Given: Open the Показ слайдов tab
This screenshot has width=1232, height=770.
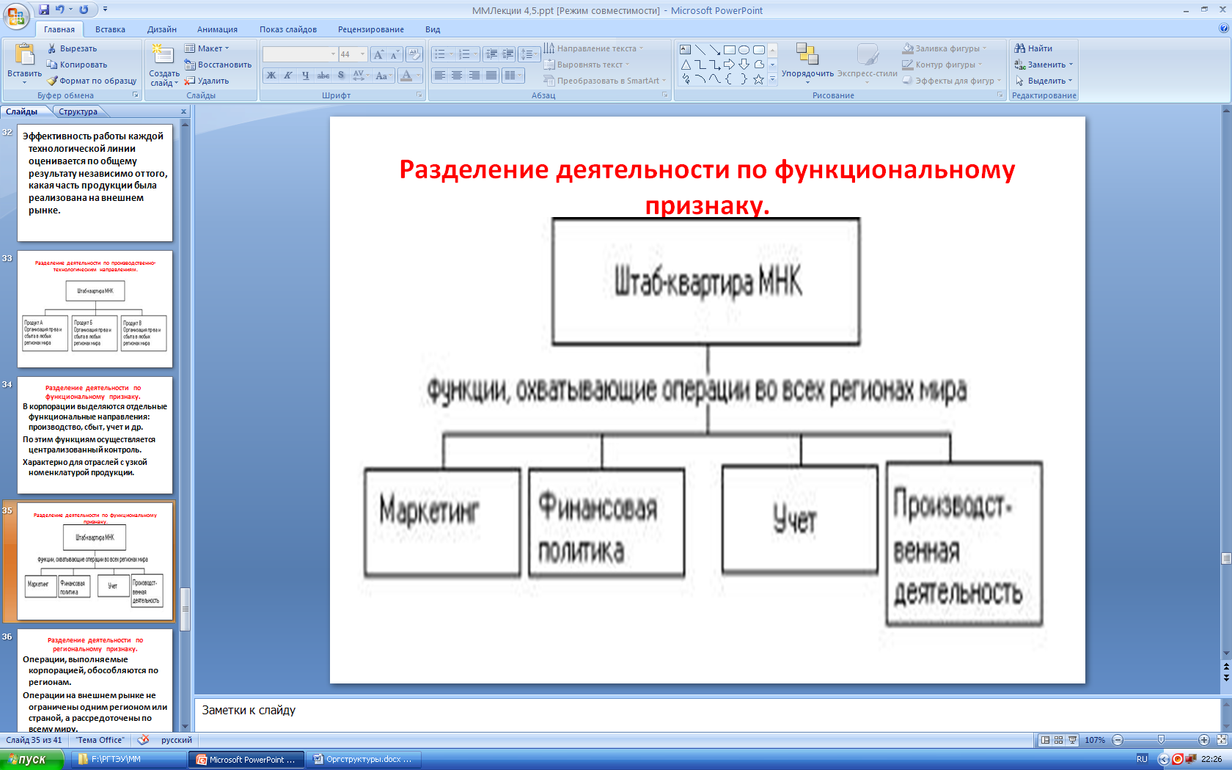Looking at the screenshot, I should click(x=287, y=29).
